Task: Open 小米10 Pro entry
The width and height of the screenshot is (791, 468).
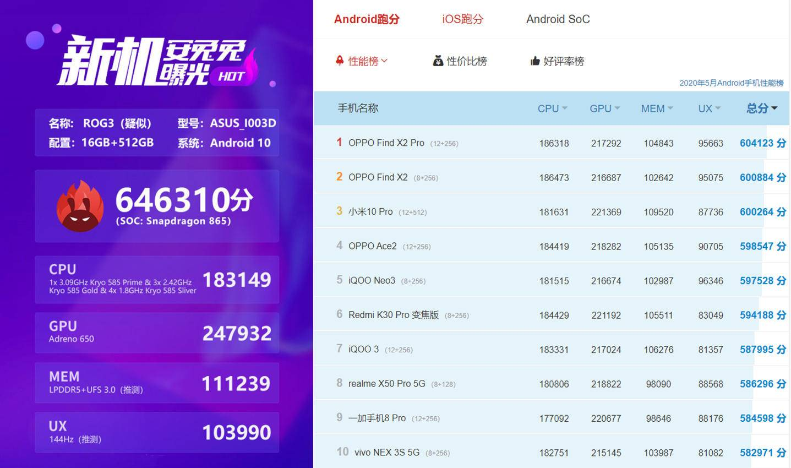Action: click(x=370, y=212)
